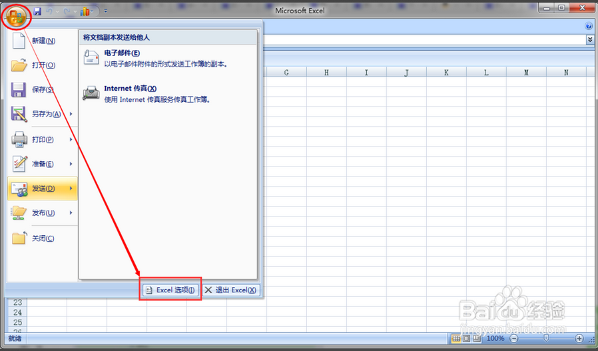Click the zoom out minus button
Viewport: 598px width, 351px height.
click(x=514, y=338)
